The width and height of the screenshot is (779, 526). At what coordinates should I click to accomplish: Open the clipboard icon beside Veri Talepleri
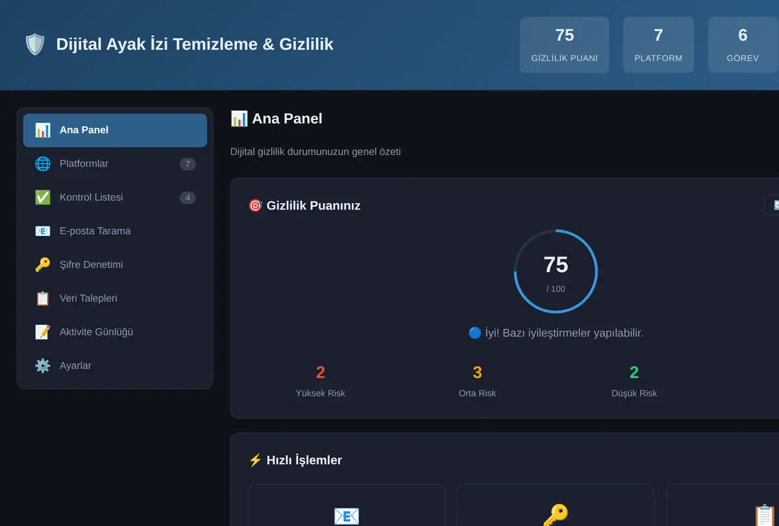pyautogui.click(x=43, y=299)
